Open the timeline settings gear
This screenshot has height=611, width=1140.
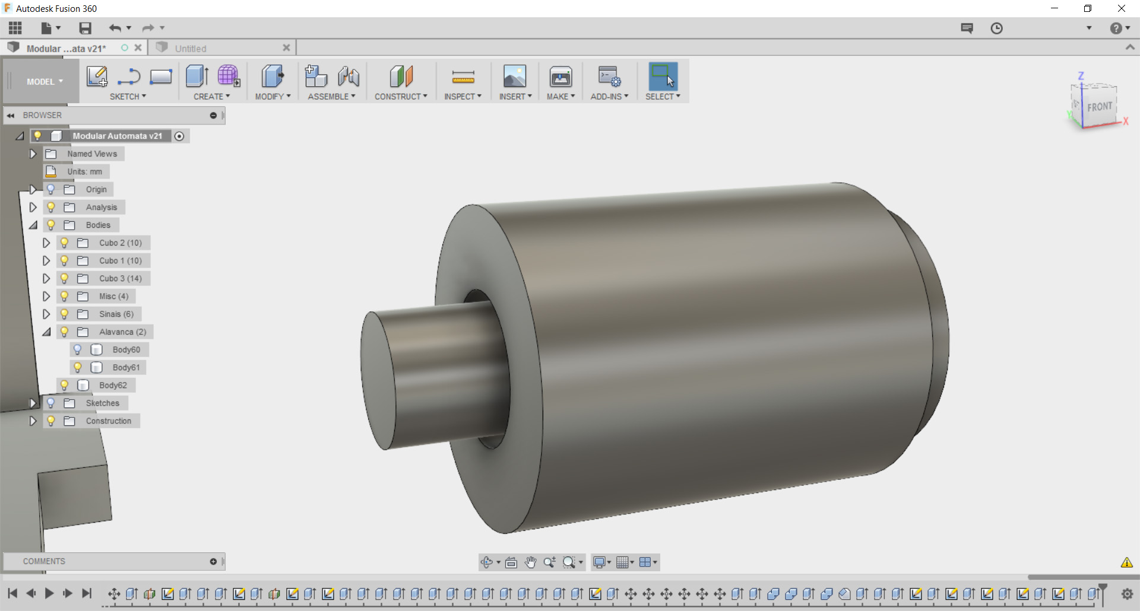point(1127,593)
